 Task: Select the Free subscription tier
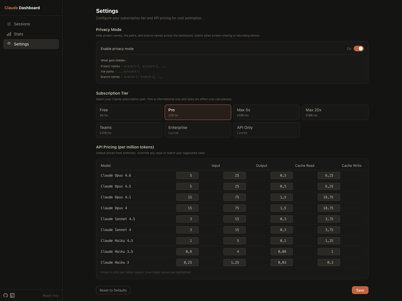(129, 112)
